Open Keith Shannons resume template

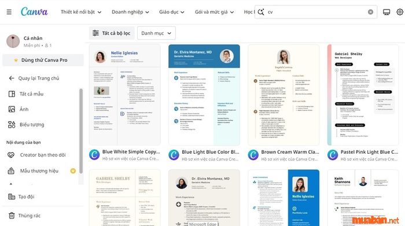coord(363,198)
